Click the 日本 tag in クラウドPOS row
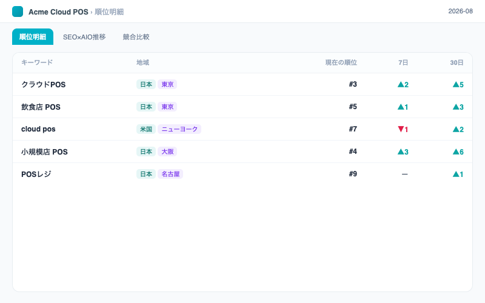The width and height of the screenshot is (485, 303). click(146, 84)
